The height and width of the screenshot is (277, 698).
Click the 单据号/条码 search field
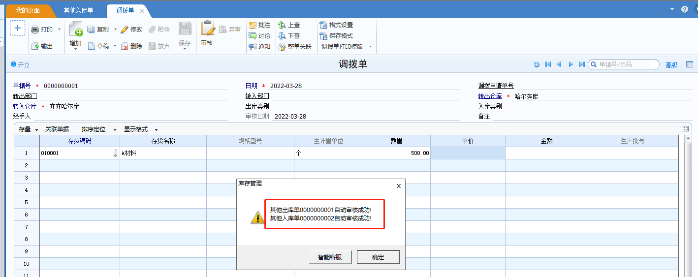[624, 64]
